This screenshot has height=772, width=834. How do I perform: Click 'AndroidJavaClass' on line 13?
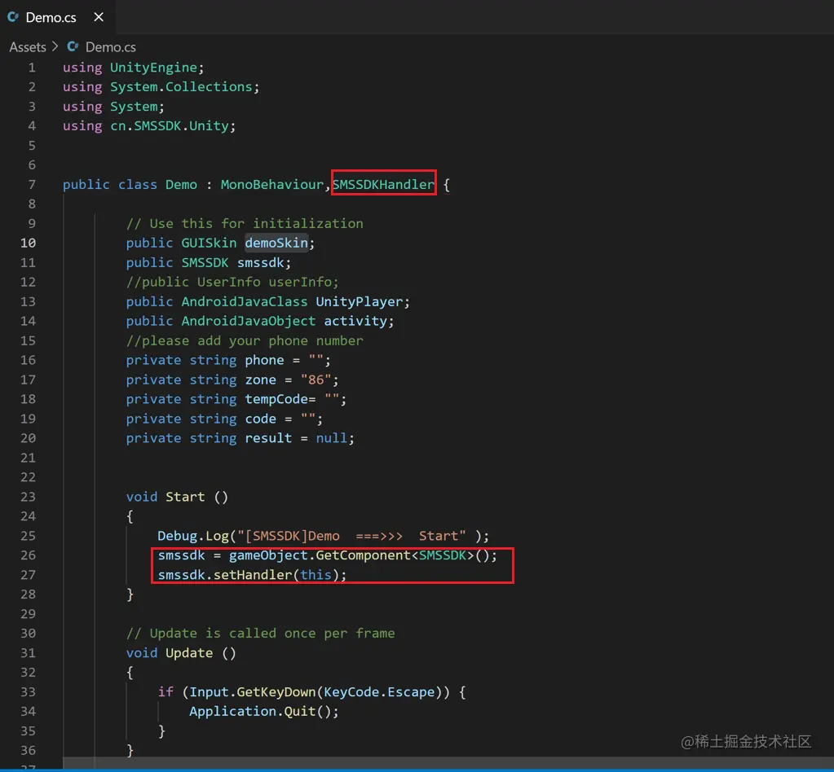tap(244, 302)
